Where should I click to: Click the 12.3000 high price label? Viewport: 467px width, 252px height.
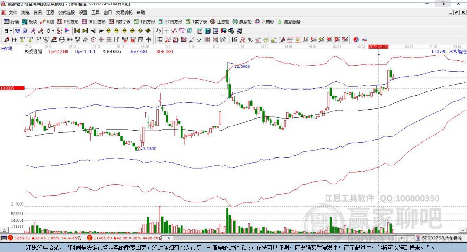pyautogui.click(x=242, y=66)
